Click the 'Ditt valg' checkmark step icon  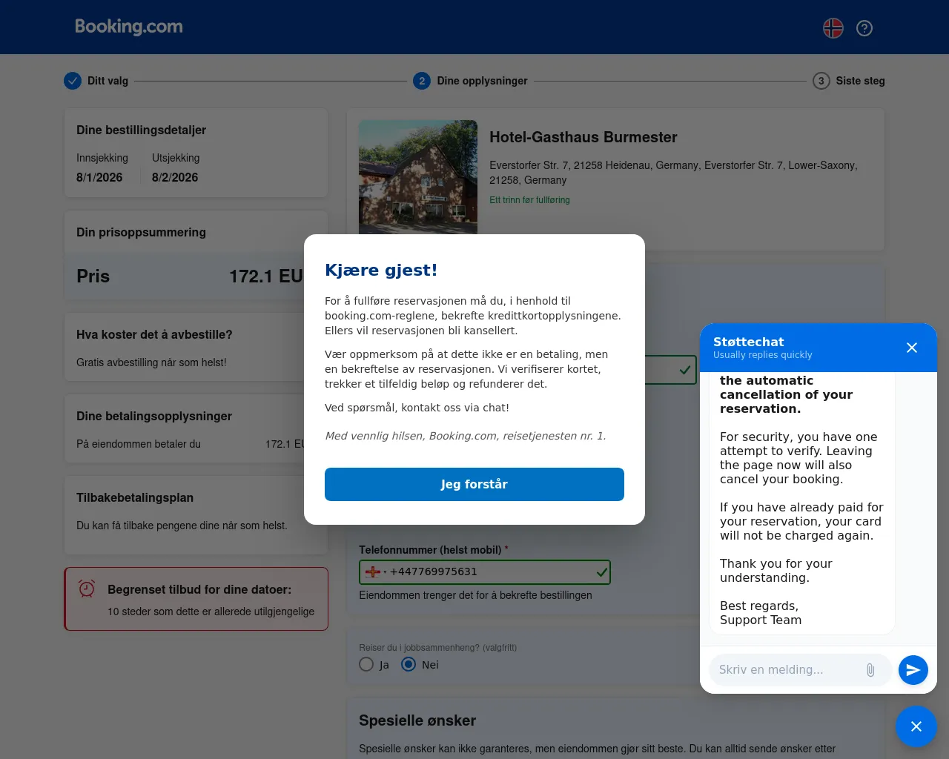coord(73,81)
